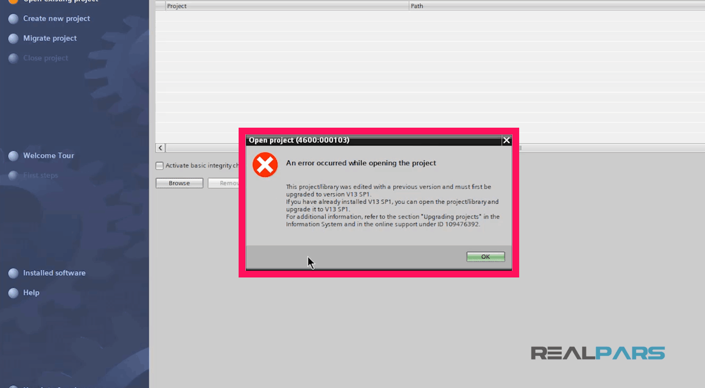The height and width of the screenshot is (388, 705).
Task: Click bullet icon beside Help
Action: [x=14, y=293]
